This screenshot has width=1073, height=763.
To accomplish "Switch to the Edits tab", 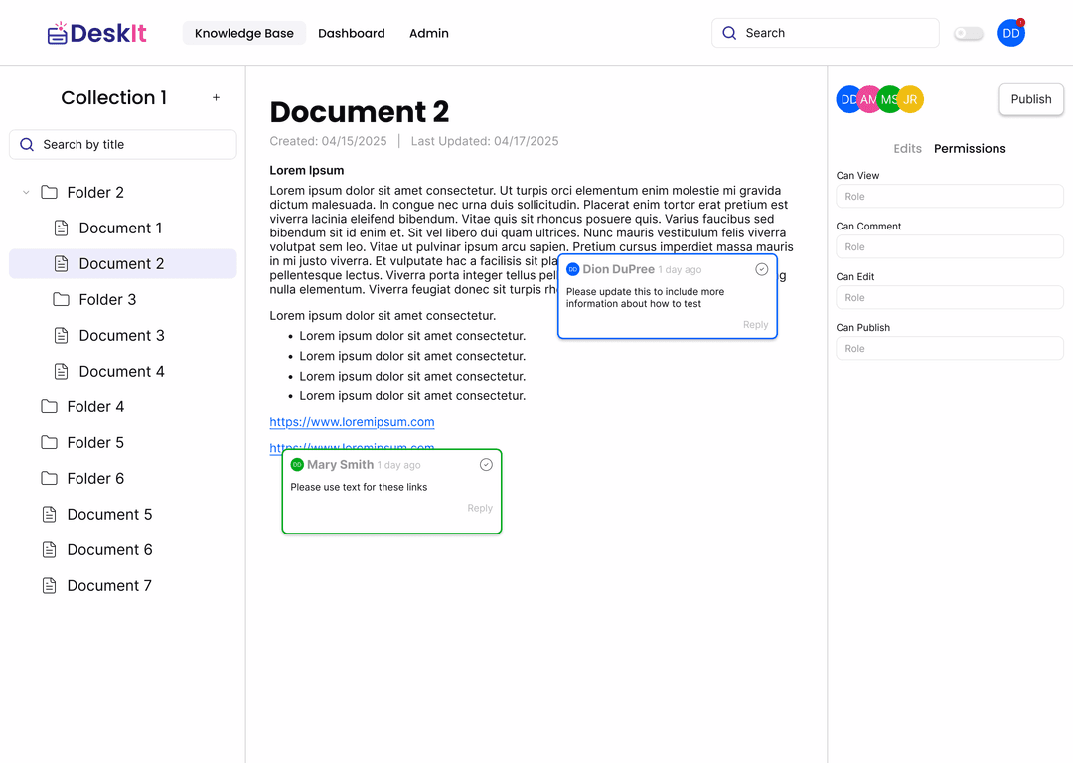I will tap(907, 148).
